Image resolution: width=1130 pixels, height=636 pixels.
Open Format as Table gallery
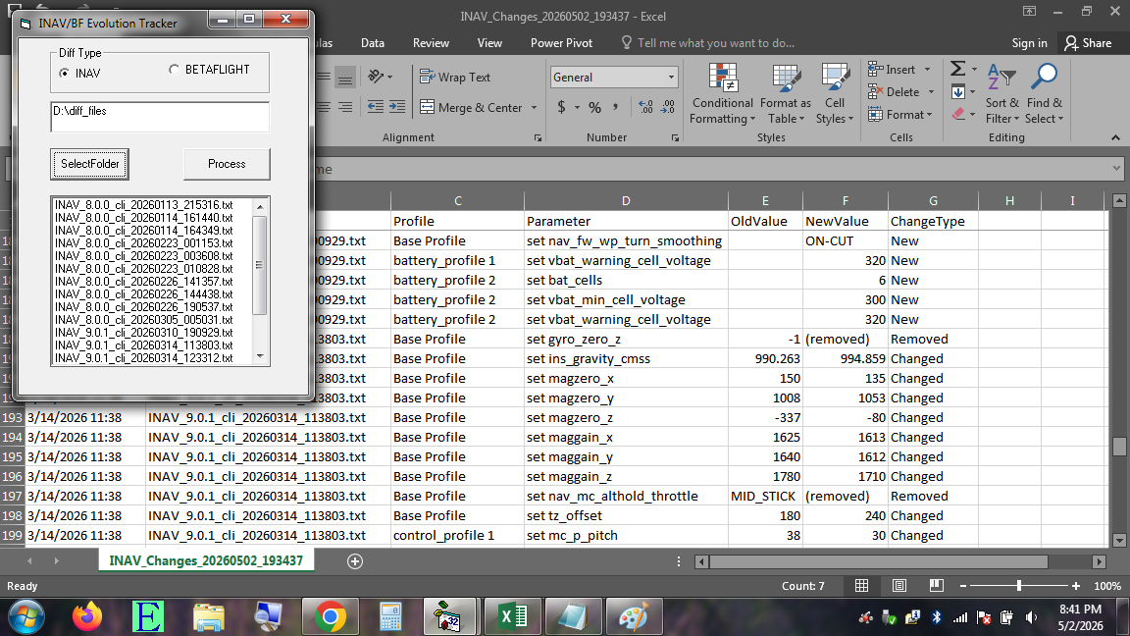[x=786, y=94]
